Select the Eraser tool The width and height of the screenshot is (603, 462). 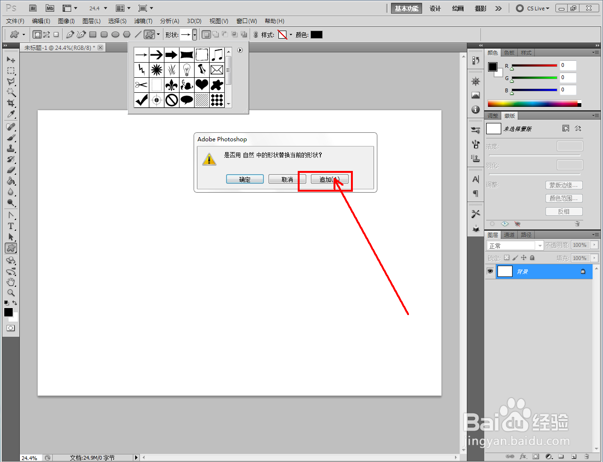(x=11, y=170)
